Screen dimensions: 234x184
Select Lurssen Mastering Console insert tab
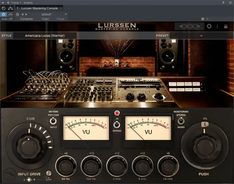[x=37, y=8]
